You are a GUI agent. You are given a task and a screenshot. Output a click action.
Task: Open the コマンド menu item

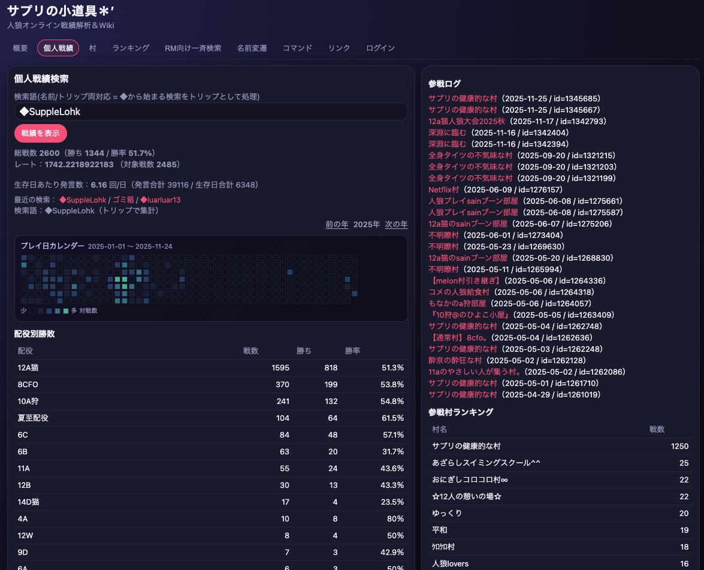tap(297, 48)
